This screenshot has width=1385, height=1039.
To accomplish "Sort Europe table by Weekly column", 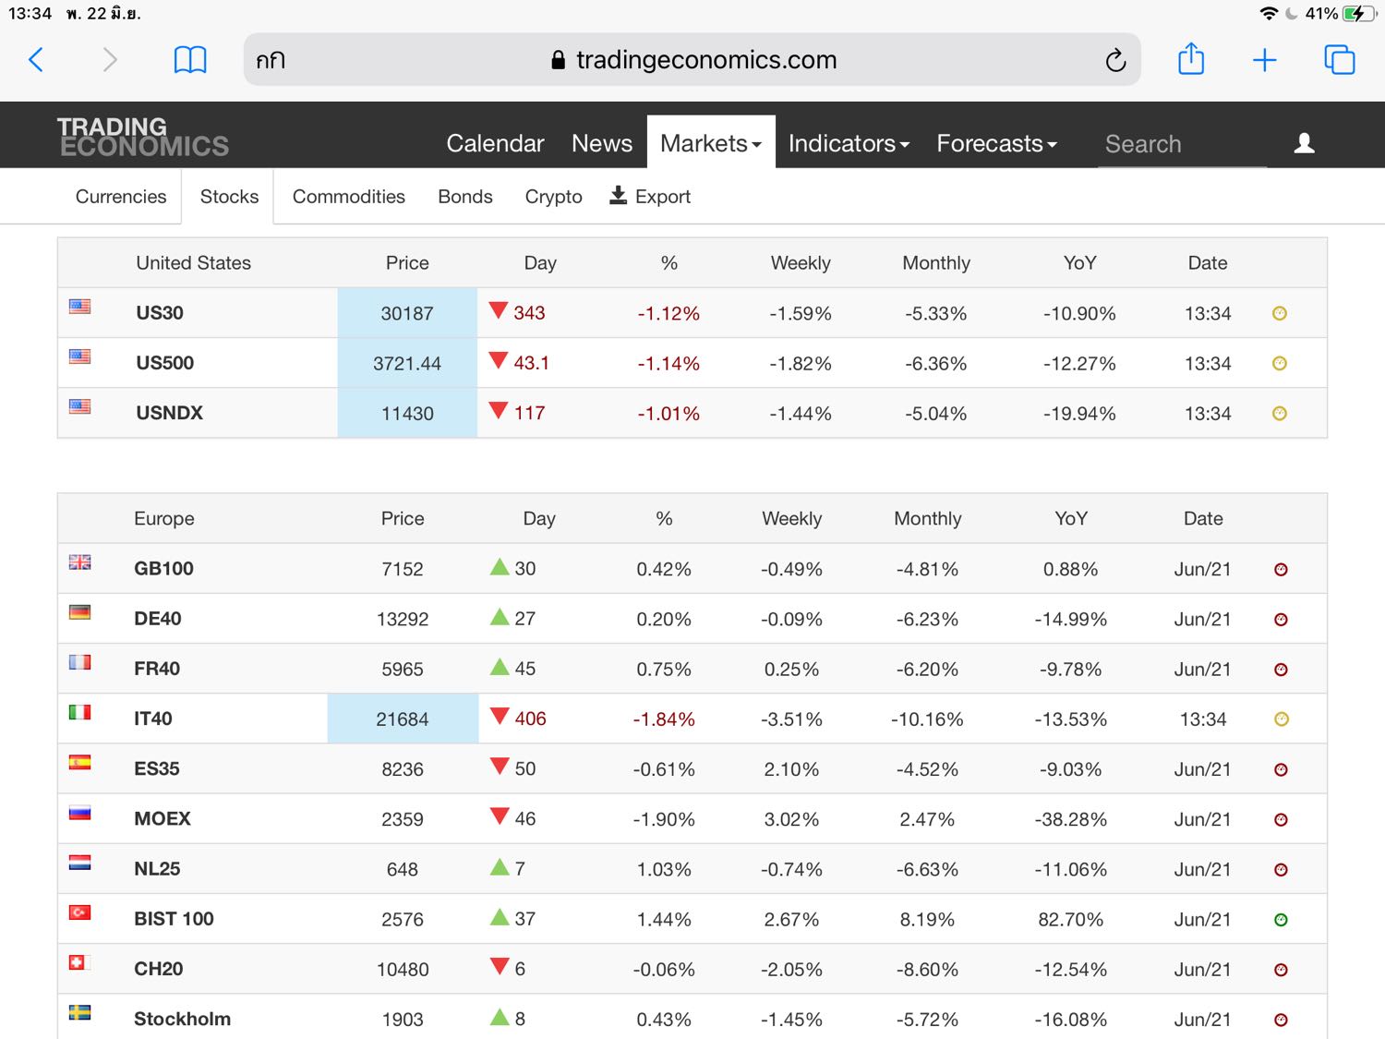I will pos(791,519).
